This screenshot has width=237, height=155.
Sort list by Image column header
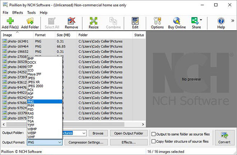17,35
